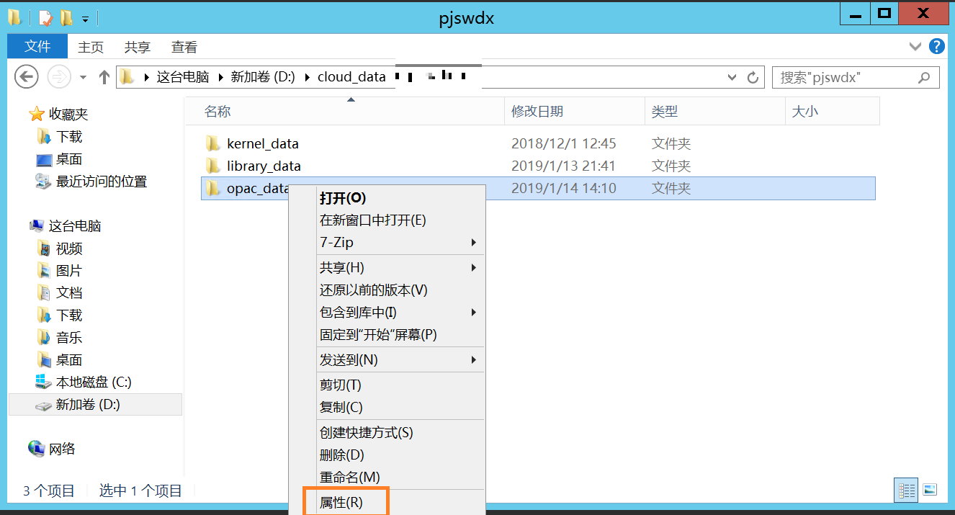The height and width of the screenshot is (515, 955).
Task: Click the 2018/12/1 12:45 date cell
Action: click(564, 143)
